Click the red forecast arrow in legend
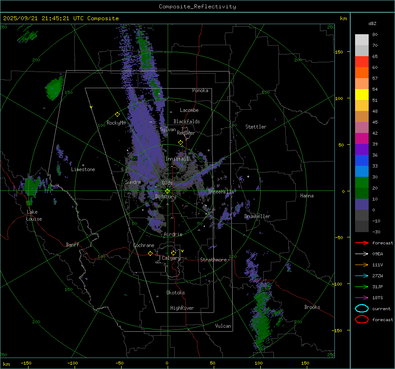The image size is (395, 369). point(362,243)
